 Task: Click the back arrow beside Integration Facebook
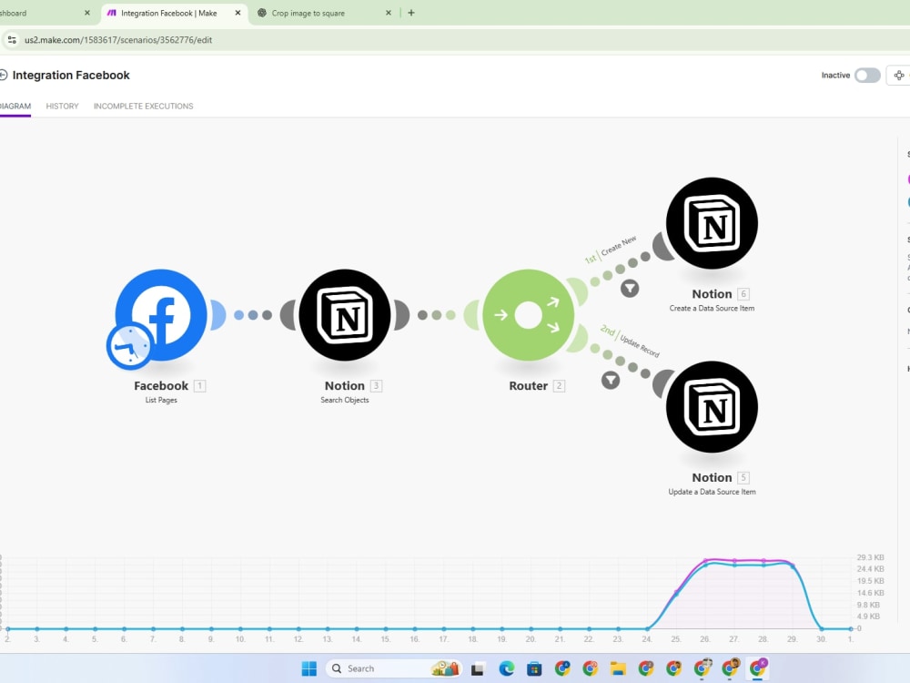[4, 75]
